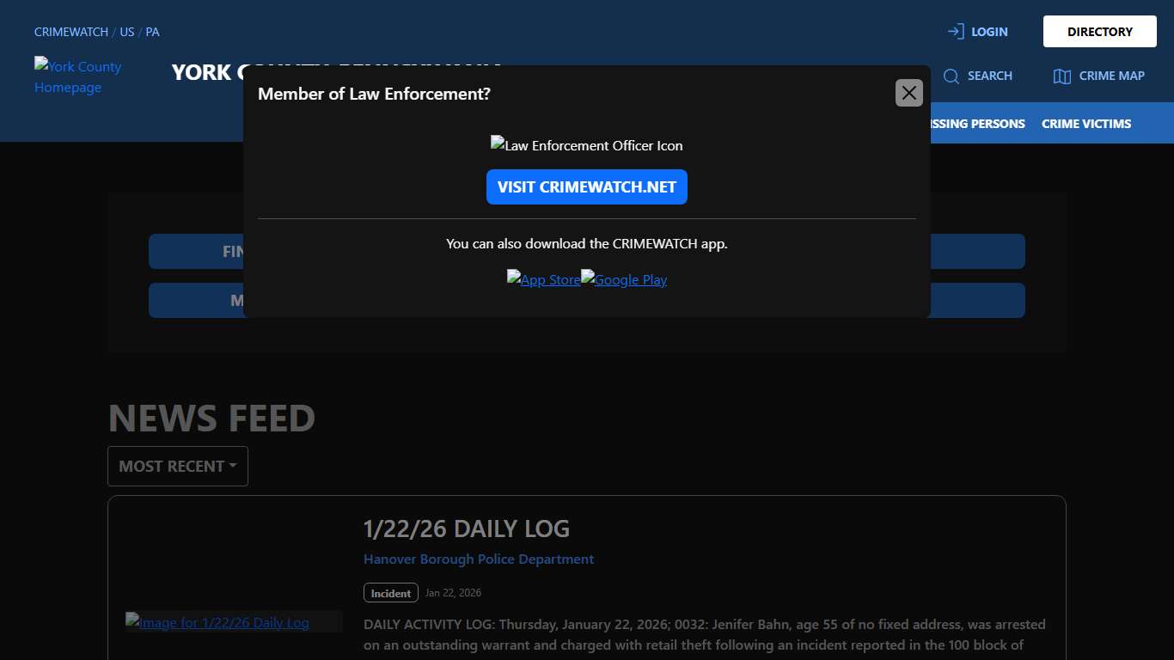This screenshot has height=660, width=1174.
Task: Open the Crime Map icon
Action: point(1061,76)
